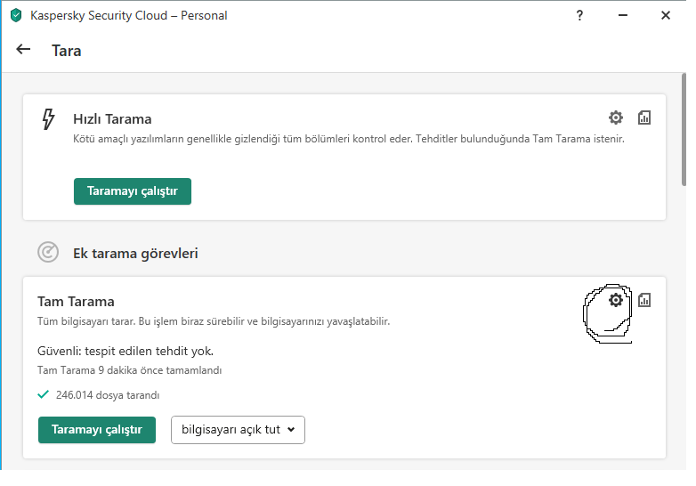Close the Kaspersky Security Cloud window
Viewport: 696px width, 486px height.
click(x=665, y=15)
